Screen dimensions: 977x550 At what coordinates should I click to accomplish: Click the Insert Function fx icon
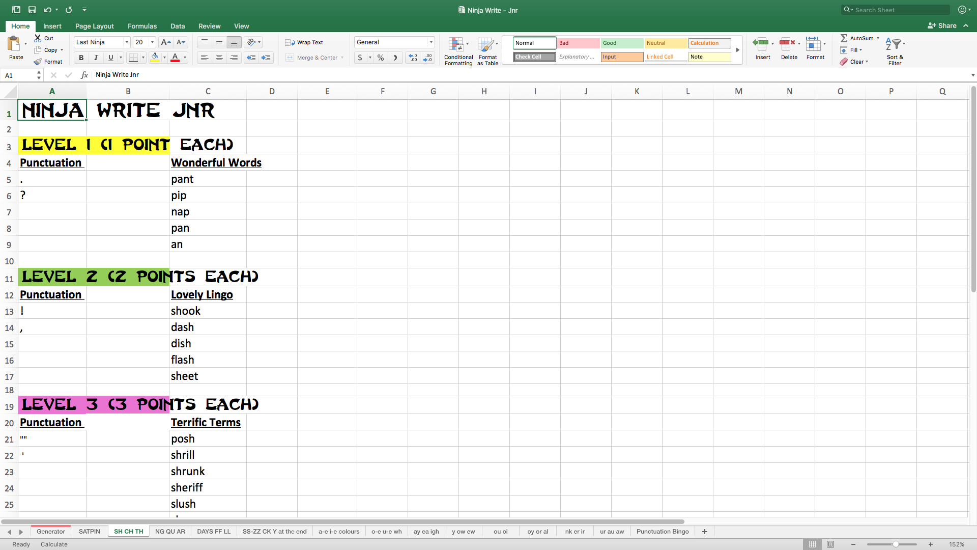tap(84, 75)
